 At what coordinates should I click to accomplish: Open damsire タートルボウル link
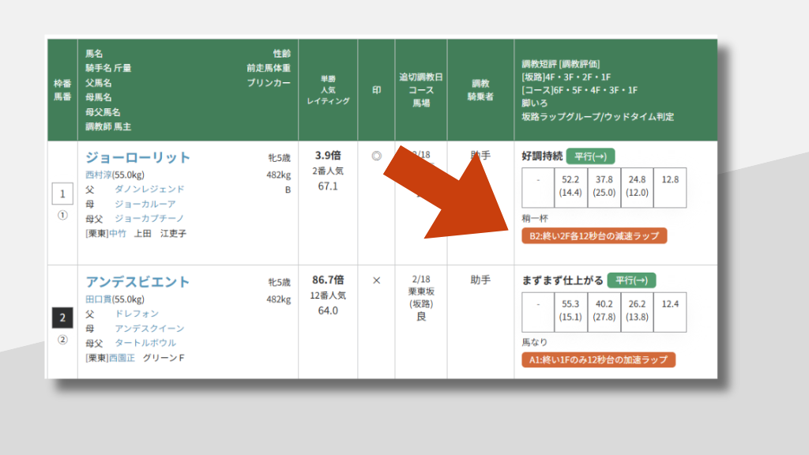click(145, 343)
